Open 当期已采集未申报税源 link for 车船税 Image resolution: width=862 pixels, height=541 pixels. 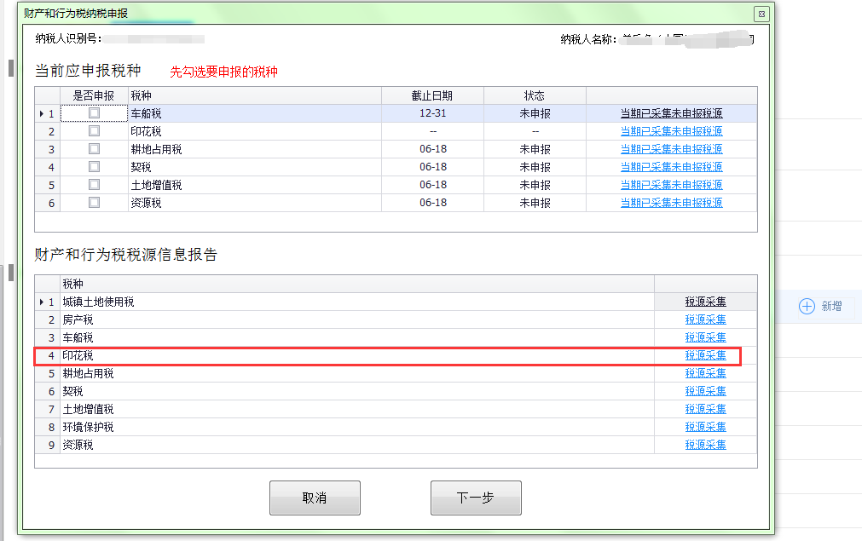coord(671,113)
